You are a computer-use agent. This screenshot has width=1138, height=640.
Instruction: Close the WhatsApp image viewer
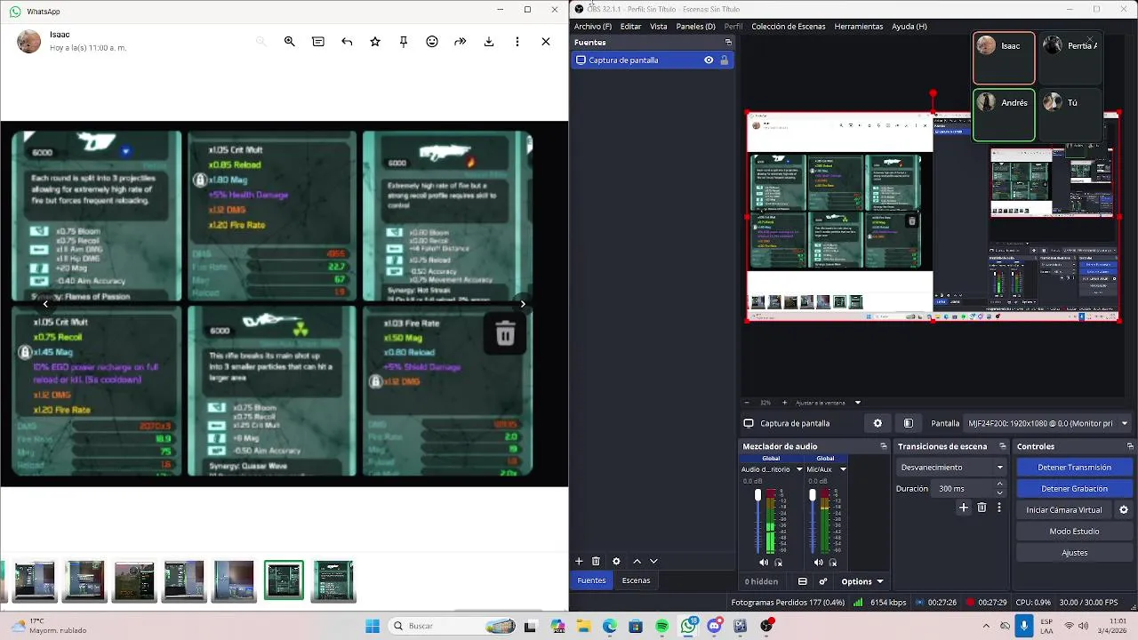[x=546, y=42]
